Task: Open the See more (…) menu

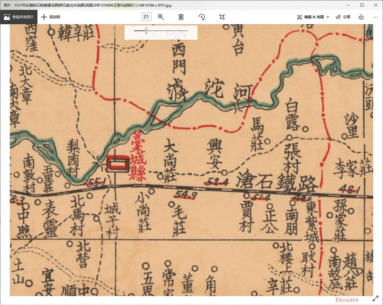Action: click(375, 17)
